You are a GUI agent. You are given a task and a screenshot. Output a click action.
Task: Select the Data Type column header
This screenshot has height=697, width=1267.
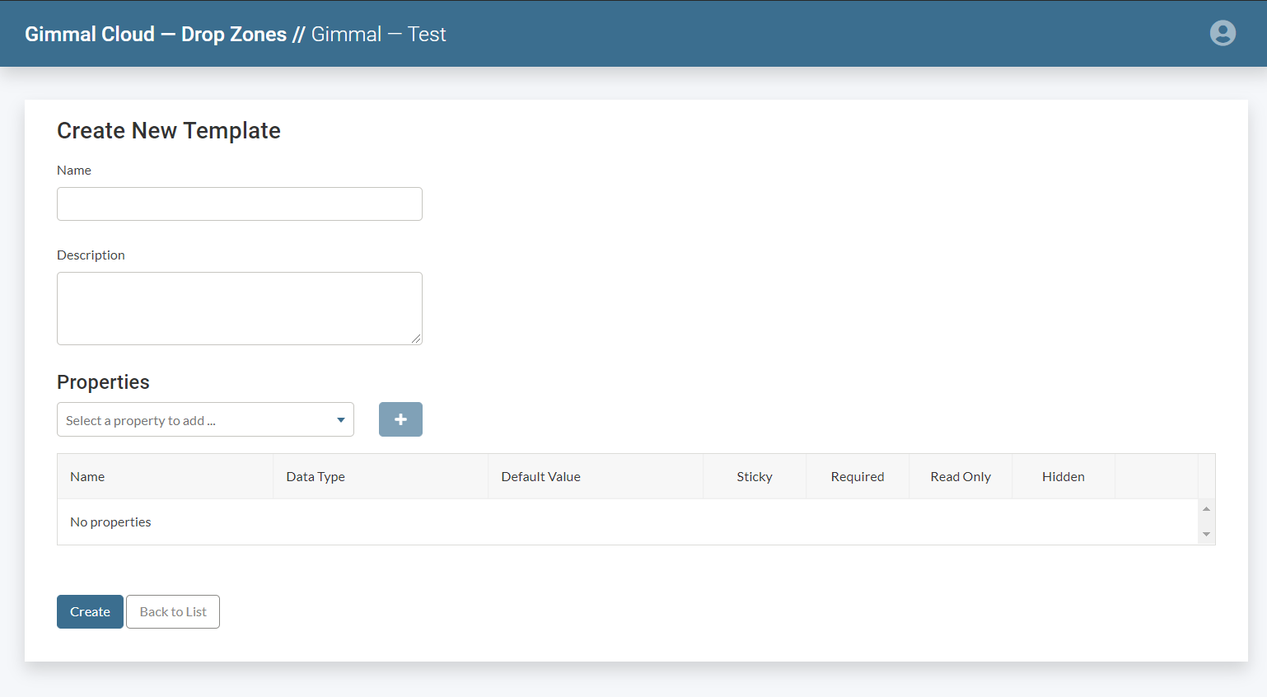pyautogui.click(x=316, y=477)
